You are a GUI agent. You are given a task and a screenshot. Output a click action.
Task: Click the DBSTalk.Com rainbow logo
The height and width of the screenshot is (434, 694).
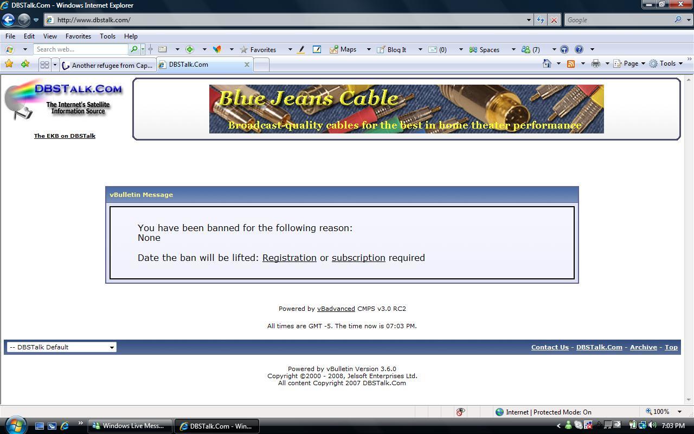pyautogui.click(x=64, y=100)
